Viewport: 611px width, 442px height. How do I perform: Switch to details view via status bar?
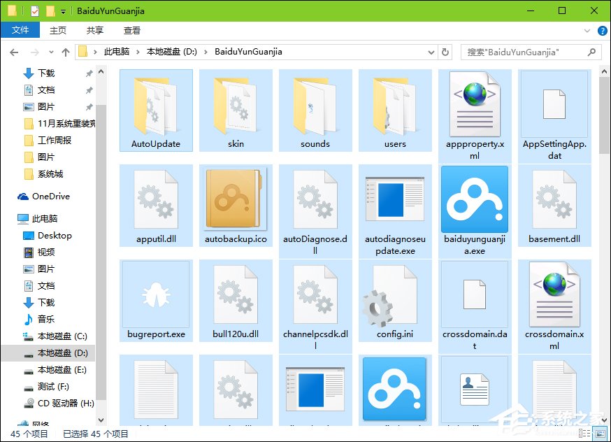[x=583, y=434]
